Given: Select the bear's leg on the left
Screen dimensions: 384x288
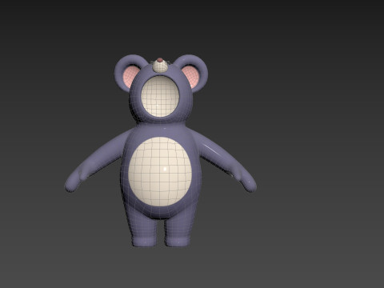Looking at the screenshot, I should click(x=143, y=226).
